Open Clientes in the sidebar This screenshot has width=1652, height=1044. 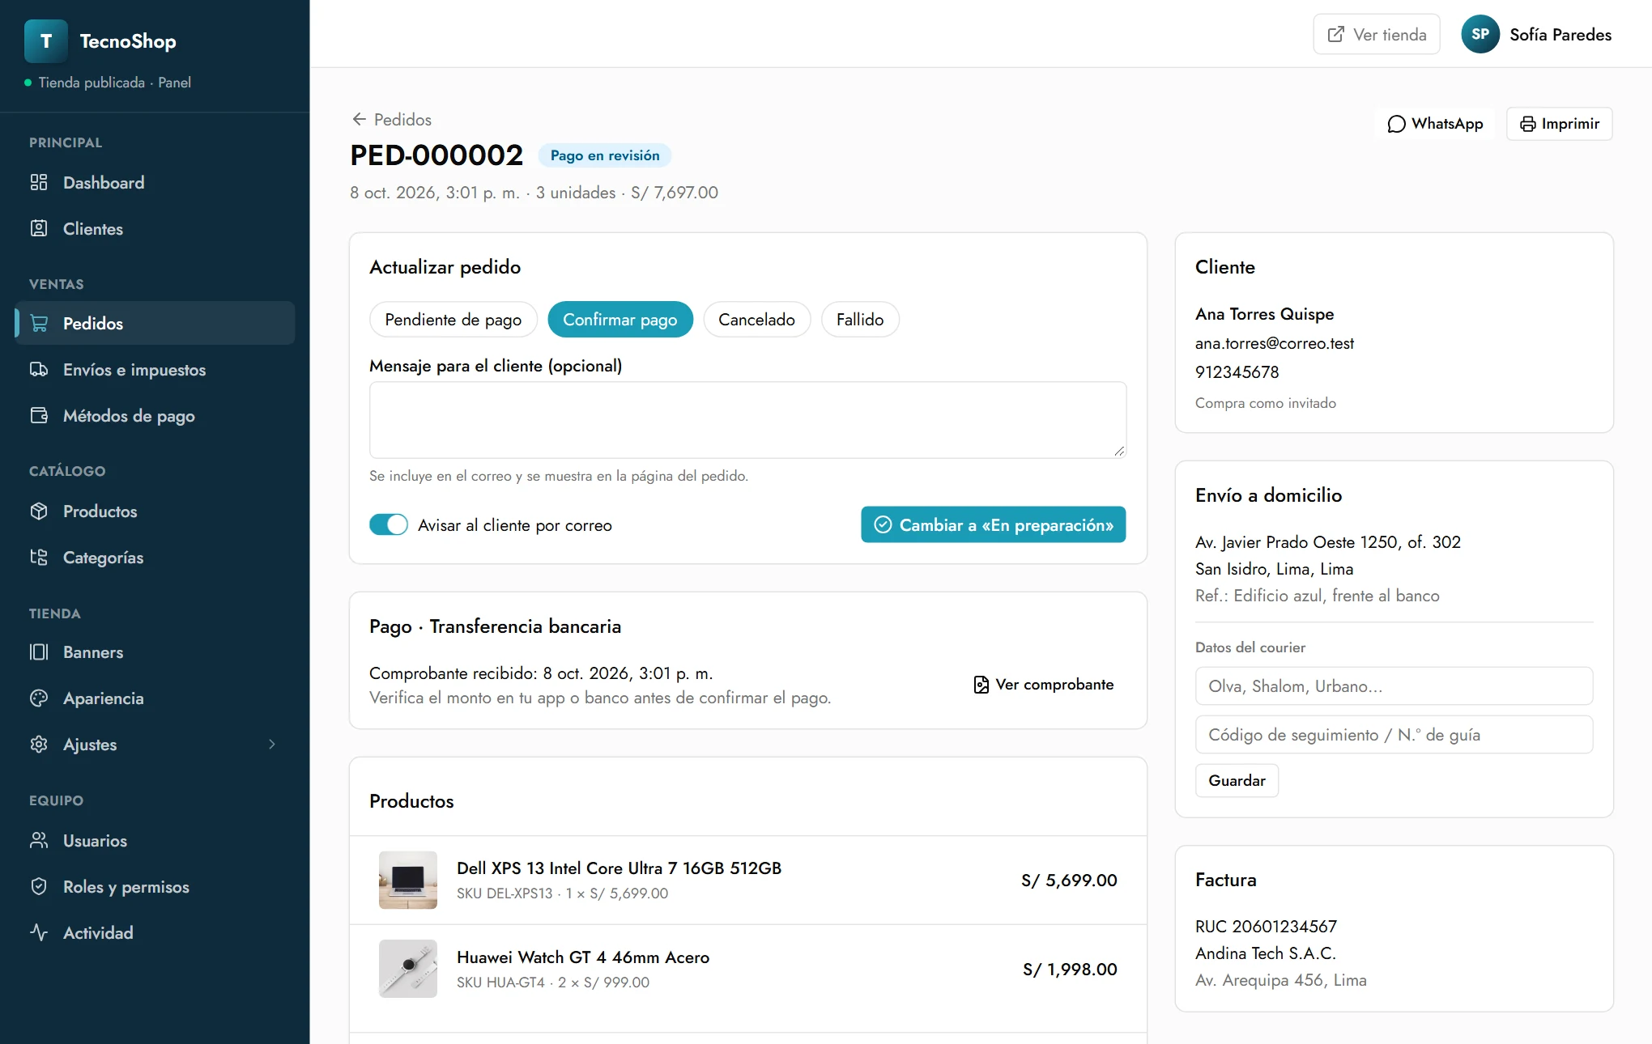[x=155, y=229]
